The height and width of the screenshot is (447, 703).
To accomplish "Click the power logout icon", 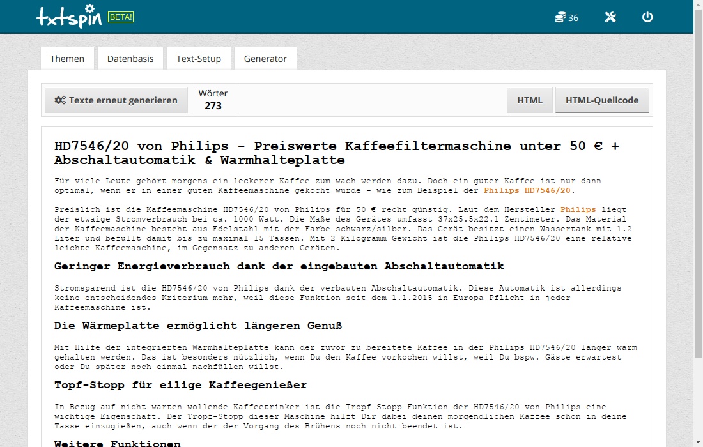I will tap(647, 17).
